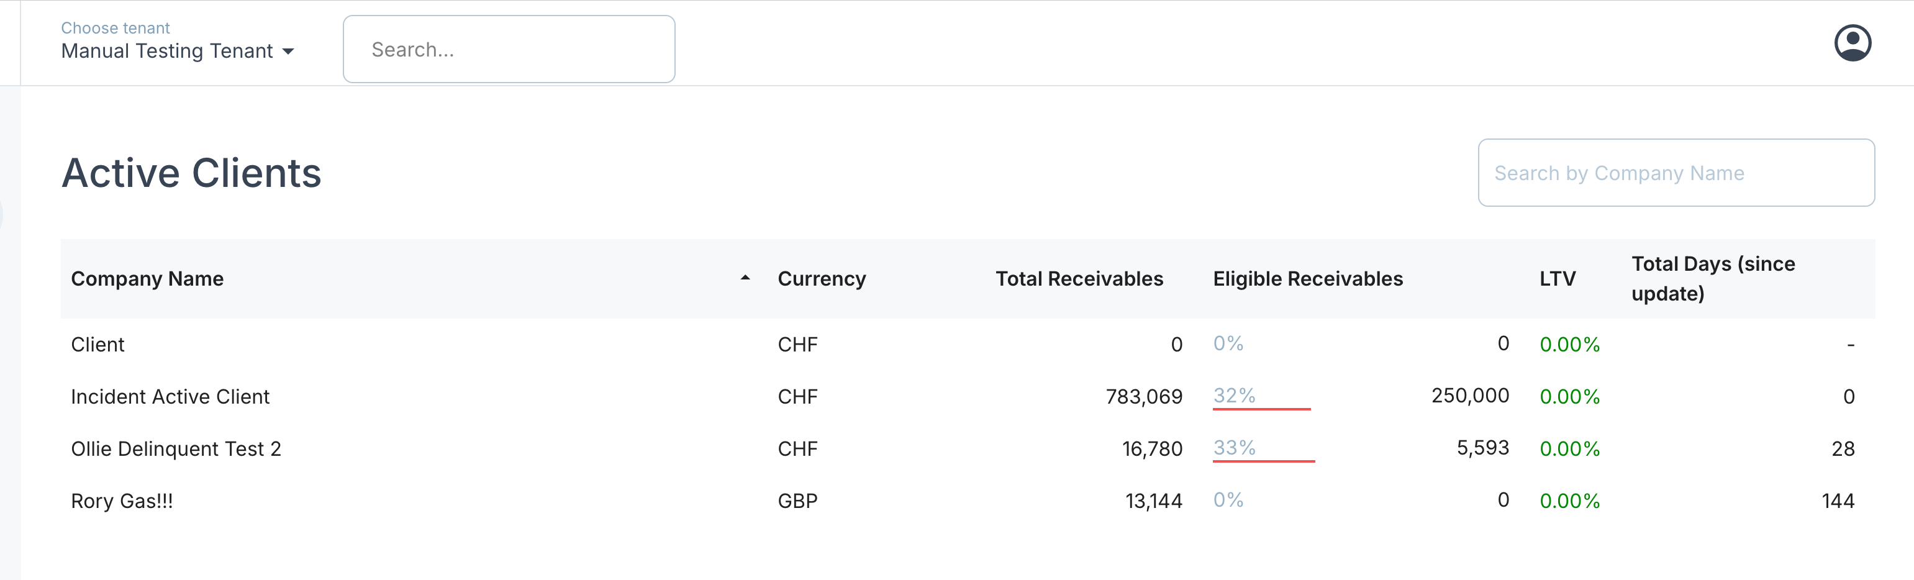Click the global Search field
This screenshot has width=1914, height=580.
pos(508,49)
